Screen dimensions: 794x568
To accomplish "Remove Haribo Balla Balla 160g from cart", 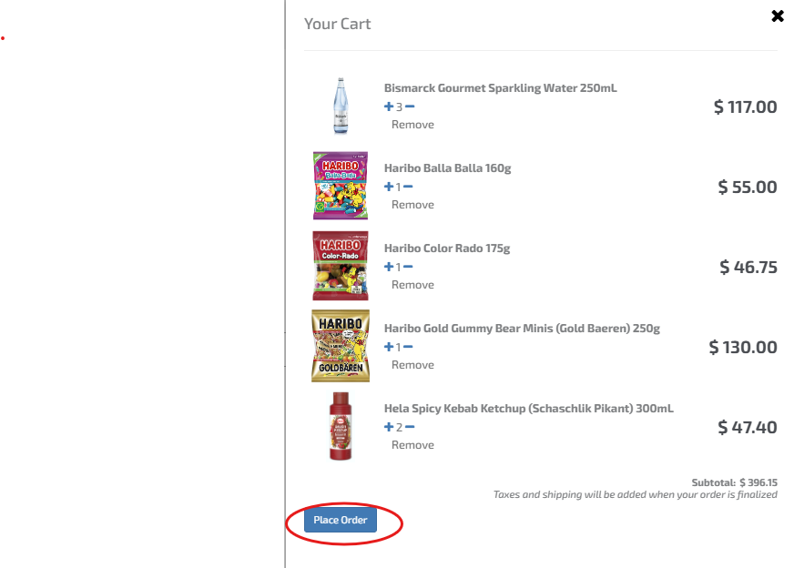I will [412, 205].
